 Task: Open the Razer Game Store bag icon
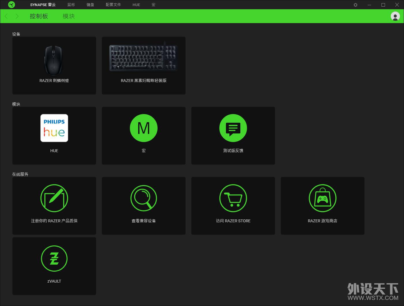click(x=323, y=198)
